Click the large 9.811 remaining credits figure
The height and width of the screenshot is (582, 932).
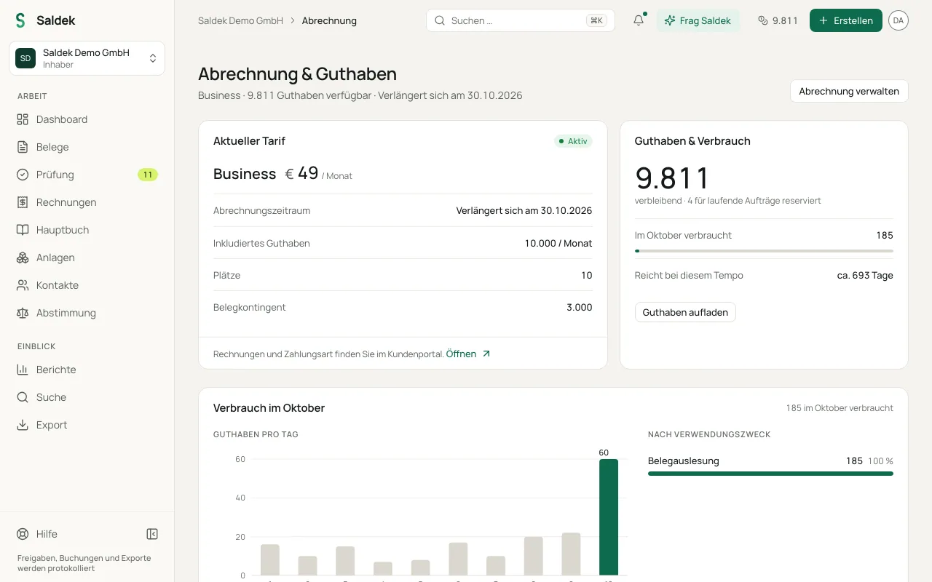(x=672, y=178)
